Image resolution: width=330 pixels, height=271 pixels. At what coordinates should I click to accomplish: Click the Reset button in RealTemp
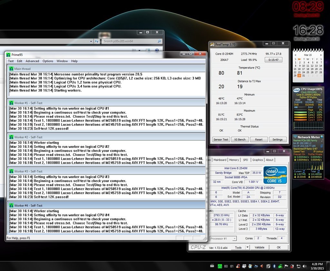click(x=259, y=140)
